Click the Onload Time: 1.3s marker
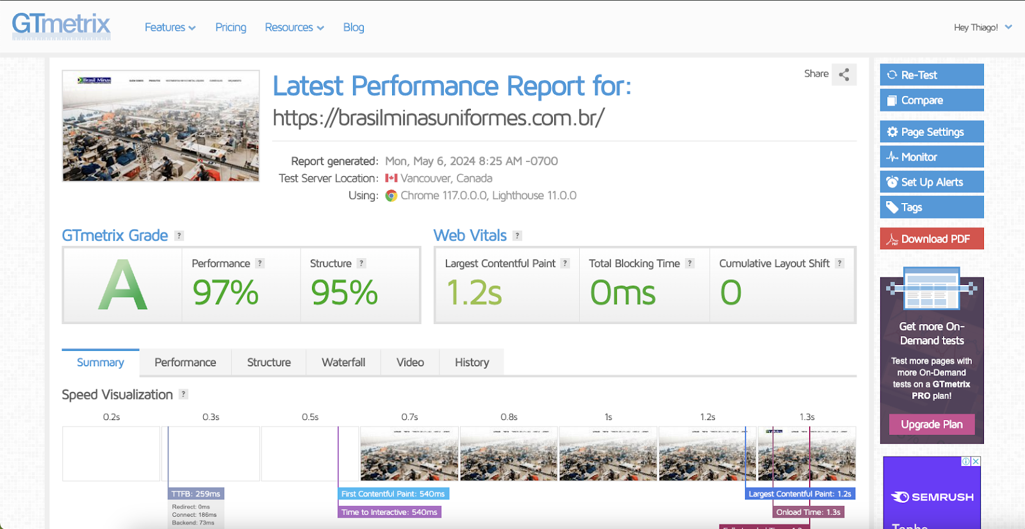The width and height of the screenshot is (1025, 529). tap(808, 512)
